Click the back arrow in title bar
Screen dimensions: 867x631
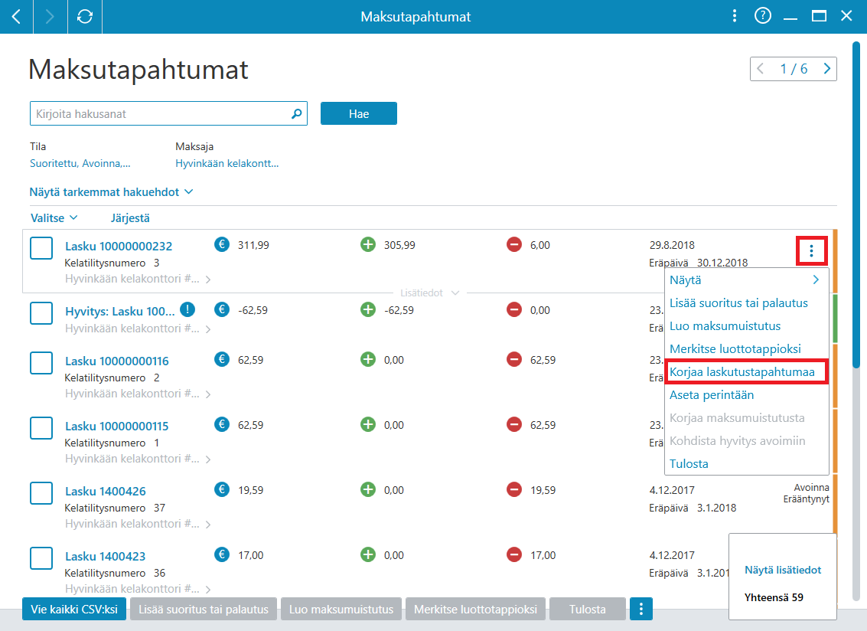pos(17,17)
